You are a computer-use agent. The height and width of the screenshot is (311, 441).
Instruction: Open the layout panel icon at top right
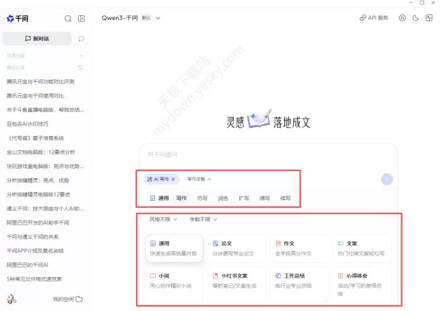coord(429,18)
